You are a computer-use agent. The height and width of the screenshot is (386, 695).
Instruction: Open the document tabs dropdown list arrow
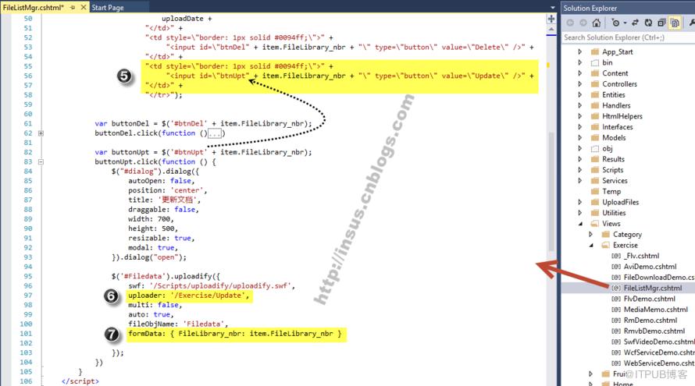pos(552,8)
